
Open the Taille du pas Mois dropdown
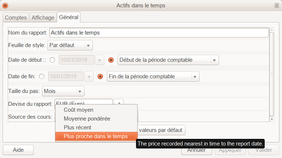tap(63, 91)
